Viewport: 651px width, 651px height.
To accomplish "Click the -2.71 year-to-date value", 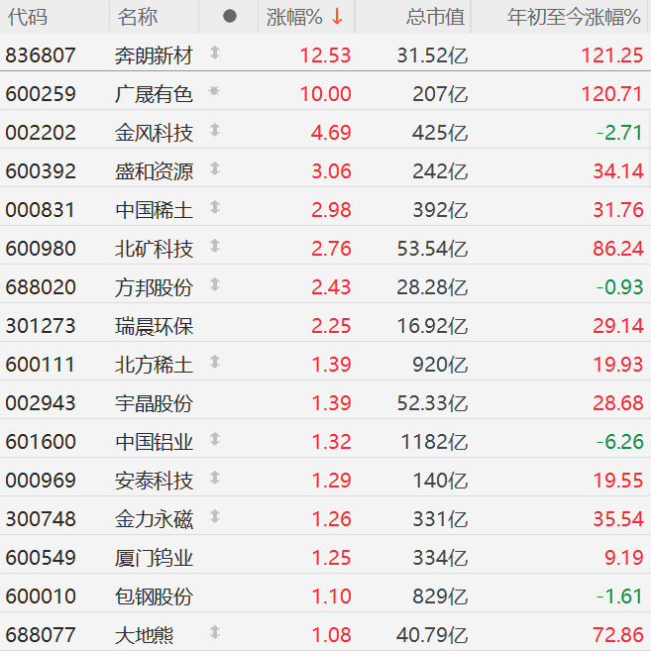I will click(x=619, y=133).
